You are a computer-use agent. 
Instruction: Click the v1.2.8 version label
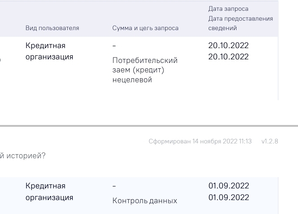(269, 141)
